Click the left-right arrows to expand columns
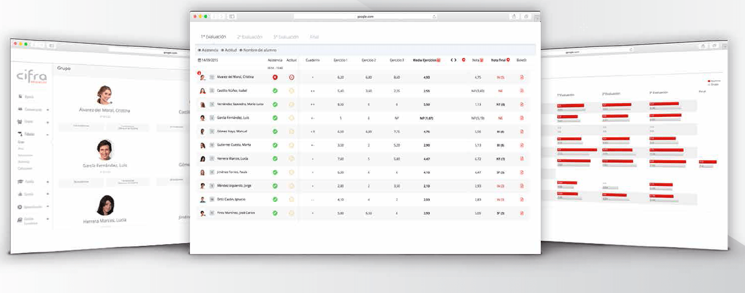745x293 pixels. coord(453,60)
